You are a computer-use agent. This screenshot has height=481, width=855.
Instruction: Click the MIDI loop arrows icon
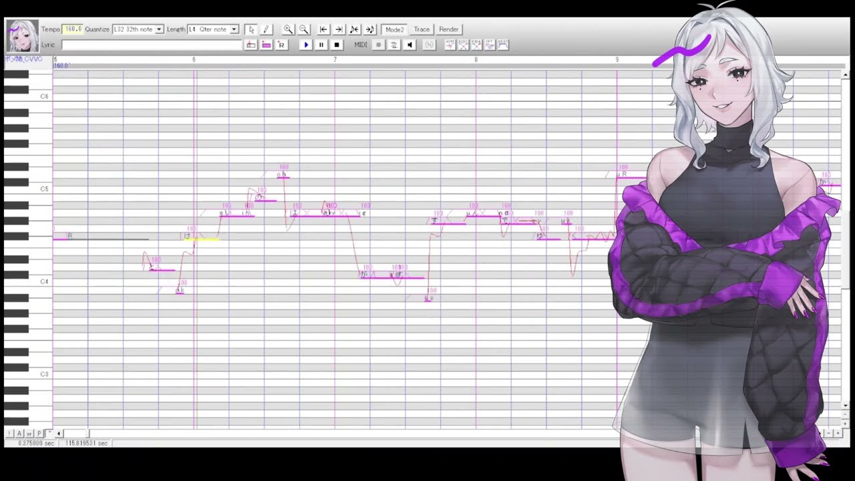click(393, 45)
